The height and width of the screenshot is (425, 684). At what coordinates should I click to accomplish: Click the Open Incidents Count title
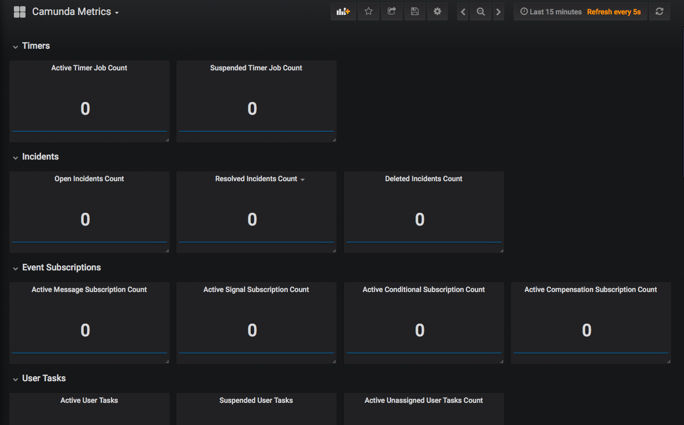click(x=89, y=178)
